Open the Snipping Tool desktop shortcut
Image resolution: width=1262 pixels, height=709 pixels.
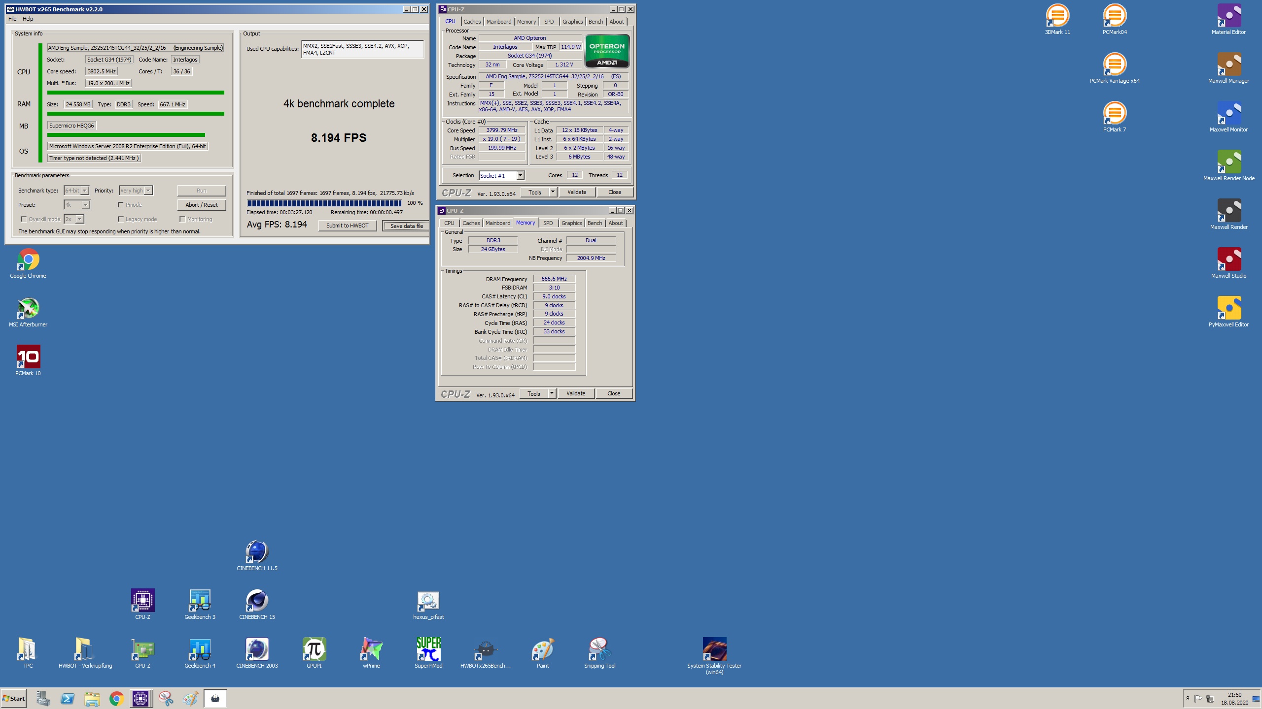[600, 653]
